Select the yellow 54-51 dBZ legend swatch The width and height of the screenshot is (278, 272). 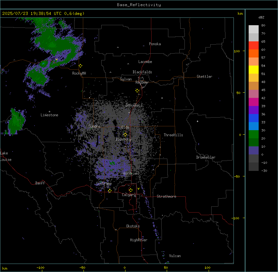tap(253, 69)
